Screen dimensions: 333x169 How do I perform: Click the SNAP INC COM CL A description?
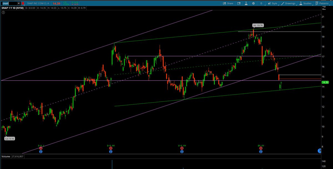[38, 3]
